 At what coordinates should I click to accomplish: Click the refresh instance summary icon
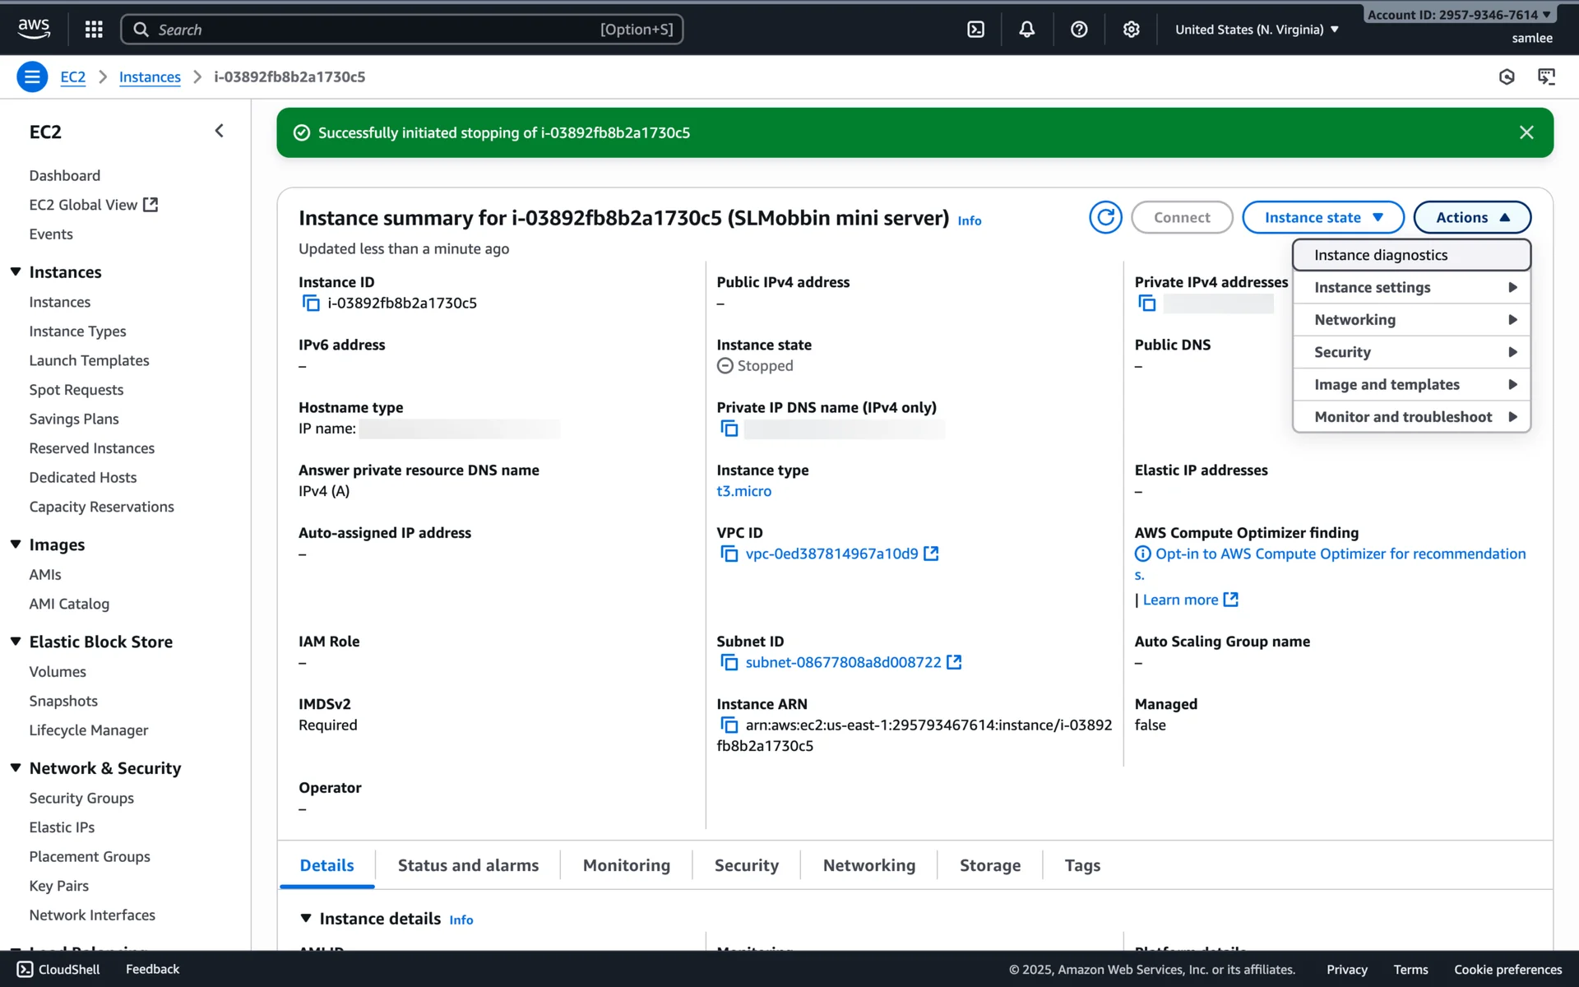coord(1105,217)
